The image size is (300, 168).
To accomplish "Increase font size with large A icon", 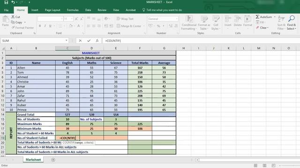I will click(76, 19).
